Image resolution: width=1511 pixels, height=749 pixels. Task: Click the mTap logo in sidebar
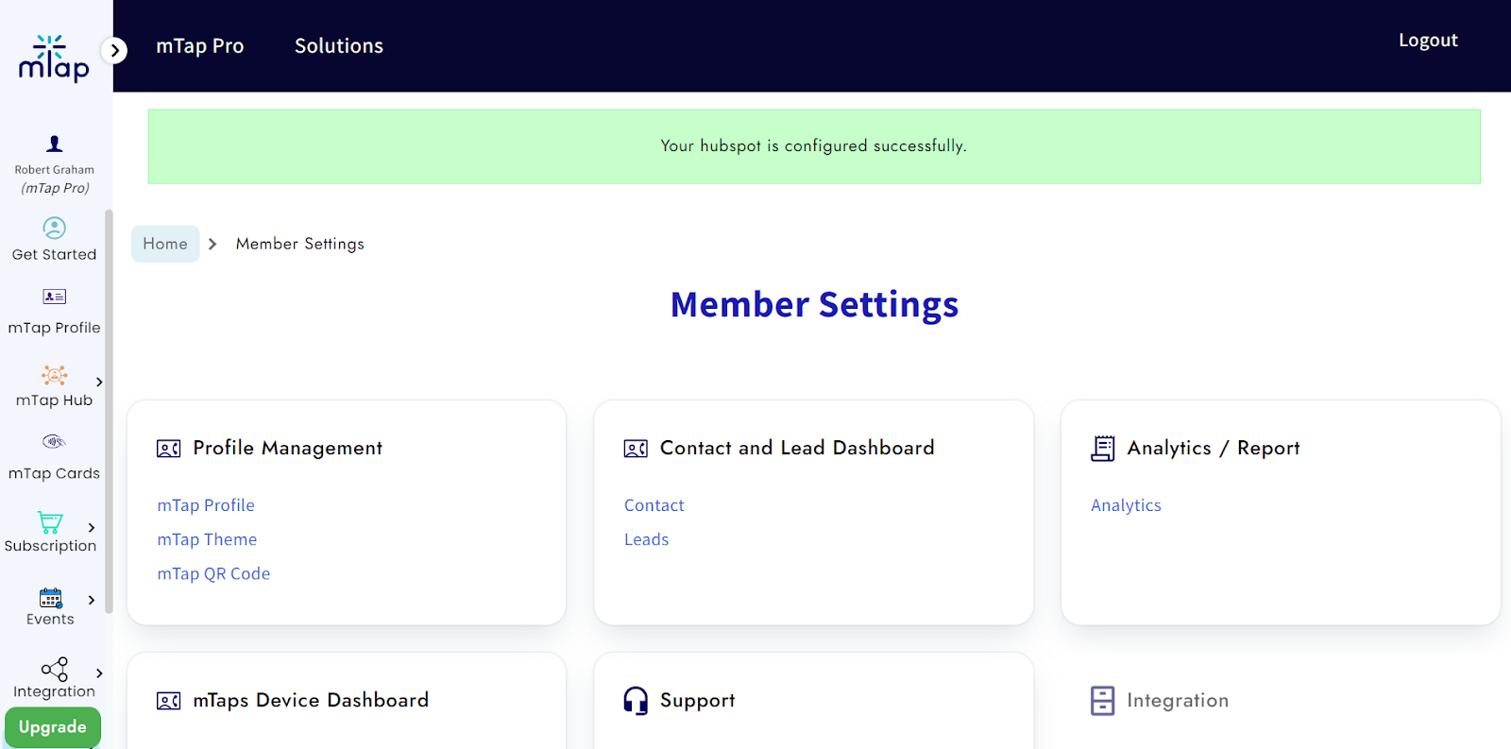54,58
